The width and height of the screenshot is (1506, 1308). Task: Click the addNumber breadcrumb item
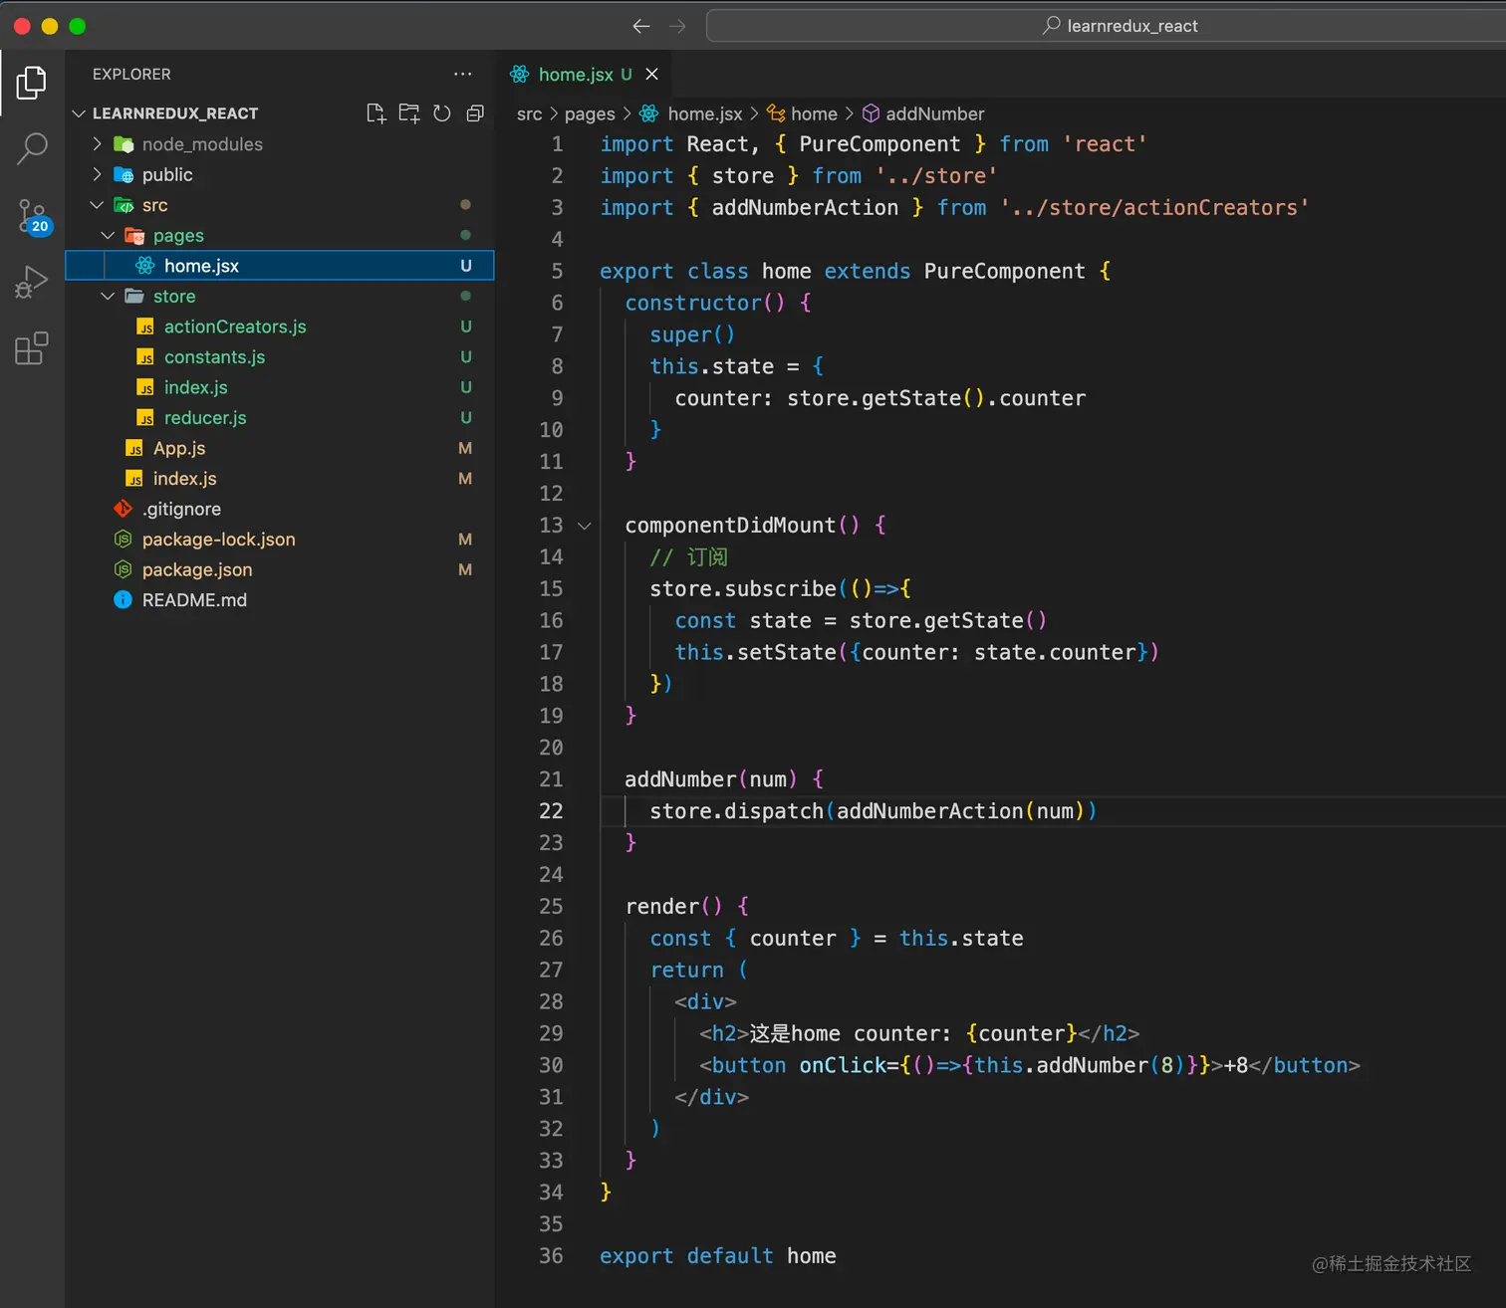pos(933,114)
